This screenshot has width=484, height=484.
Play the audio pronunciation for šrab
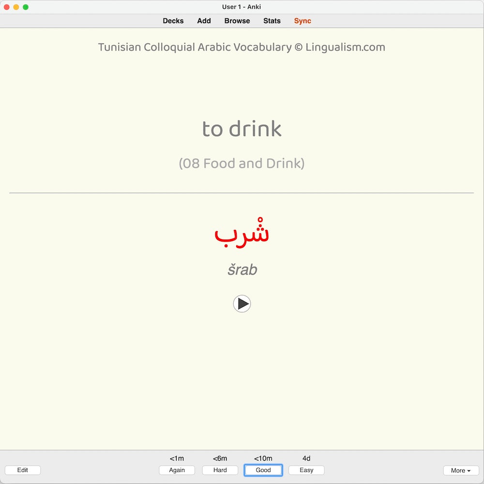[x=242, y=303]
